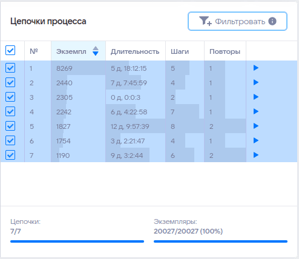Play chain with 8269 instances
Viewport: 299px width, 259px height.
(x=256, y=68)
